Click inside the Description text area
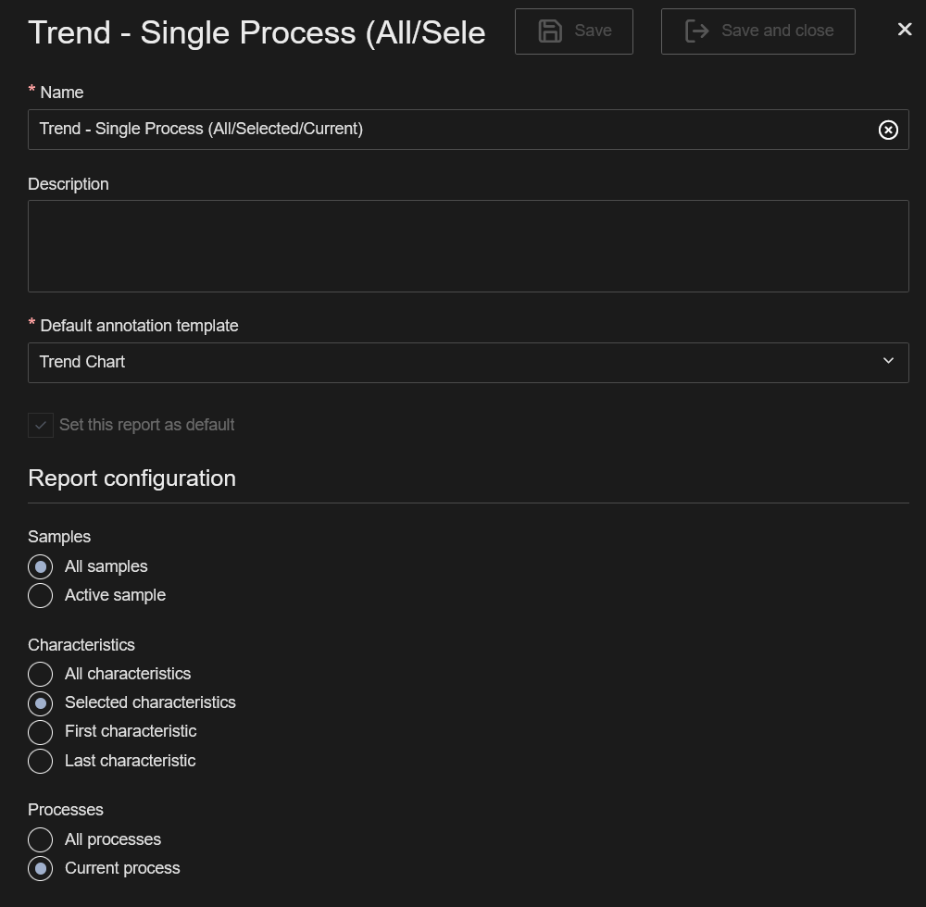Screen dimensions: 926x907 (468, 246)
